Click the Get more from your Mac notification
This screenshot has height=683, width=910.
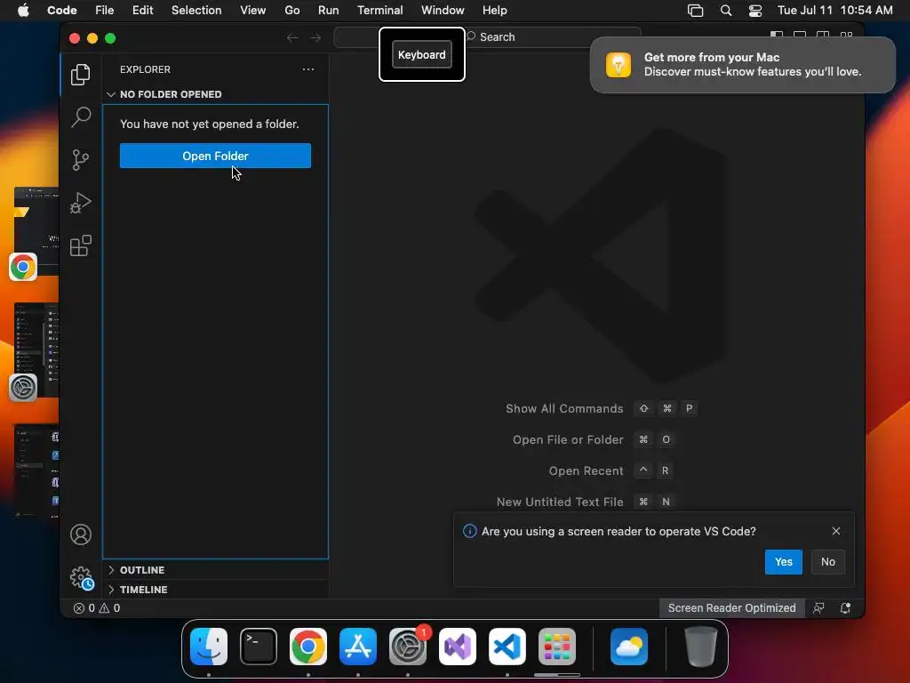tap(742, 64)
